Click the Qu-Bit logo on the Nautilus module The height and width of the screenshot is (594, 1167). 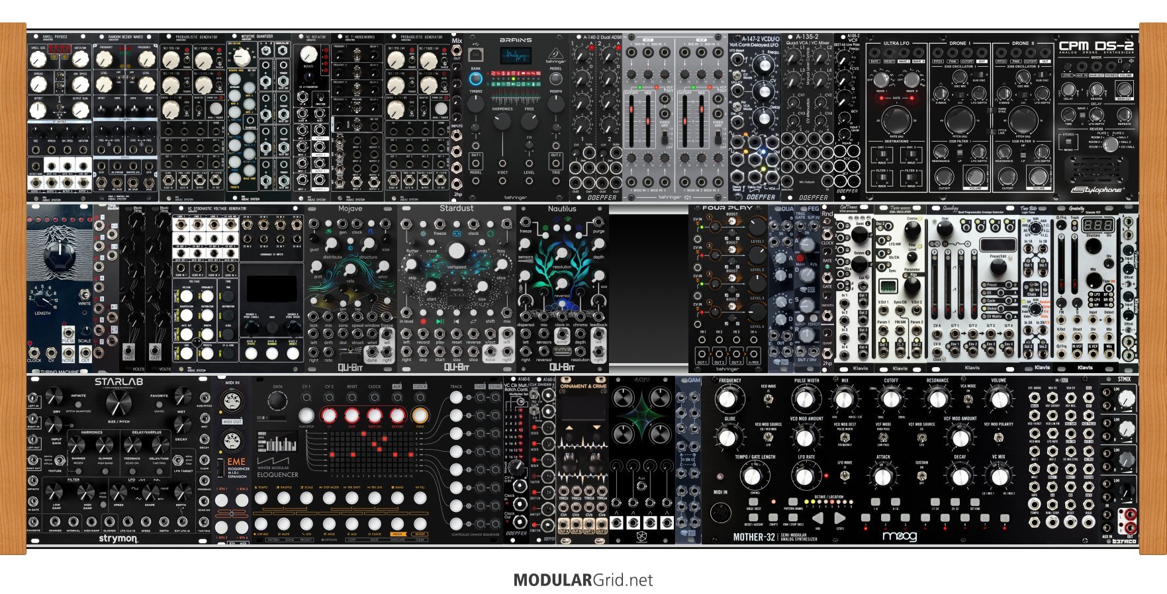(x=562, y=366)
